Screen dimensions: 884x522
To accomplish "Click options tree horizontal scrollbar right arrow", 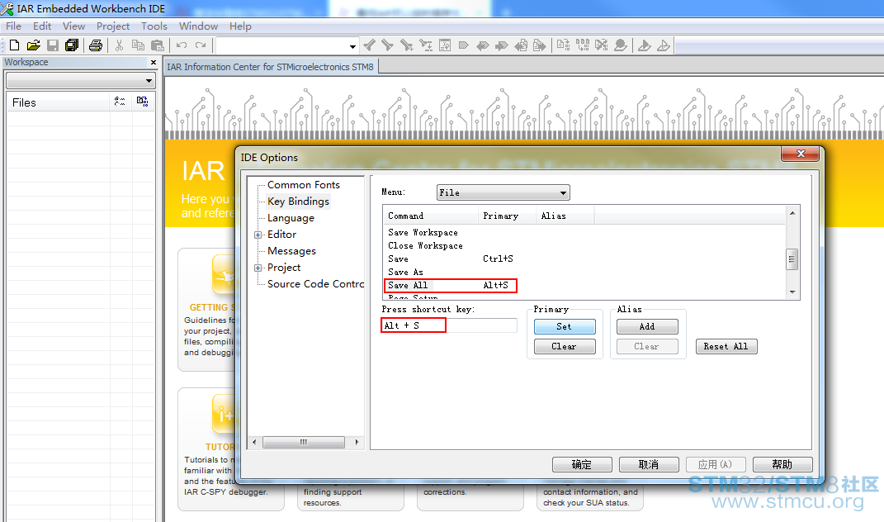I will [x=357, y=442].
